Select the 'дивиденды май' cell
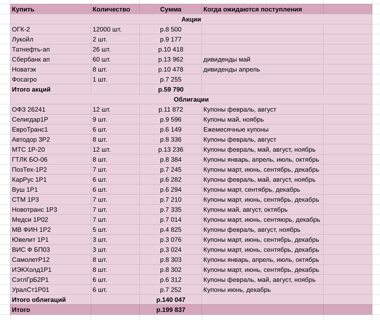The height and width of the screenshot is (320, 380). (x=262, y=60)
